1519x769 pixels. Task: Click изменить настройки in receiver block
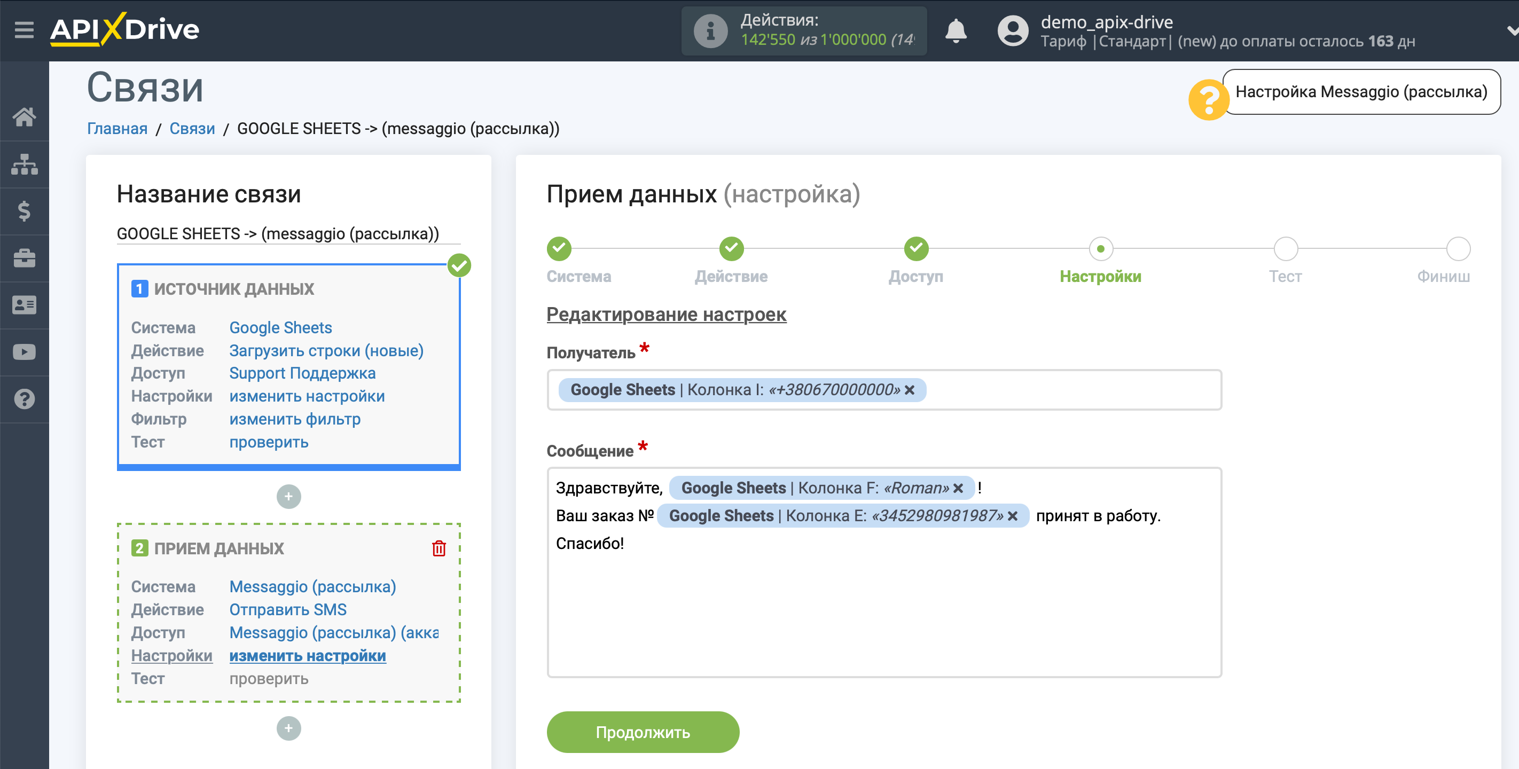307,656
